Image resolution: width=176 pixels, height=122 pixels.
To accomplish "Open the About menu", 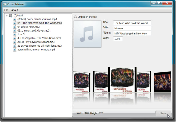I will coord(15,10).
